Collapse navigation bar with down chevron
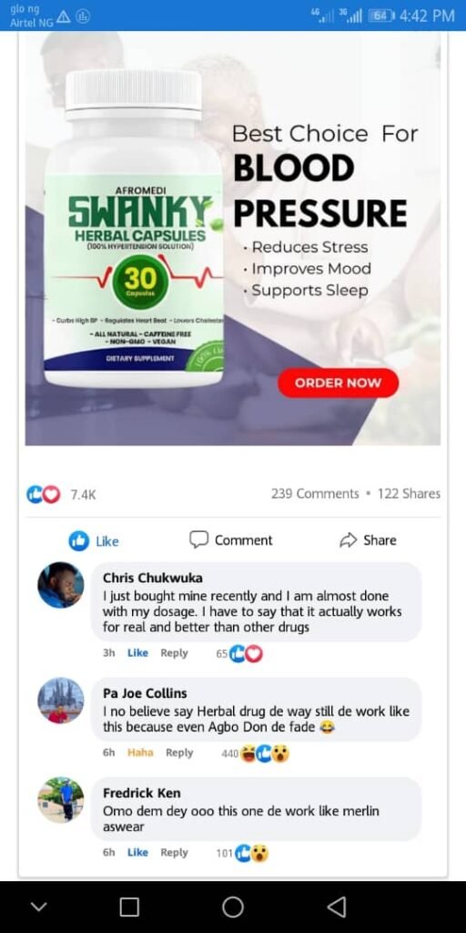This screenshot has height=933, width=466. click(39, 907)
